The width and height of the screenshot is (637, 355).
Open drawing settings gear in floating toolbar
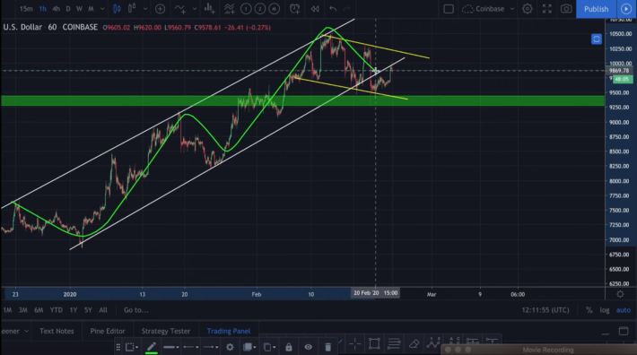pos(230,347)
